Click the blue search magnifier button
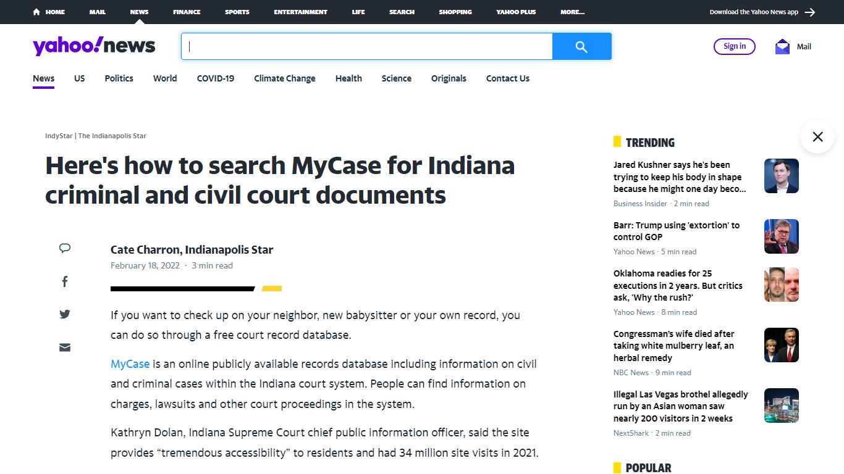The width and height of the screenshot is (844, 474). pyautogui.click(x=581, y=46)
